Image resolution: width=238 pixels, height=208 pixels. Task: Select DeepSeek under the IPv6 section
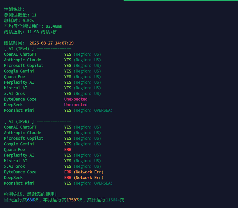pyautogui.click(x=13, y=177)
